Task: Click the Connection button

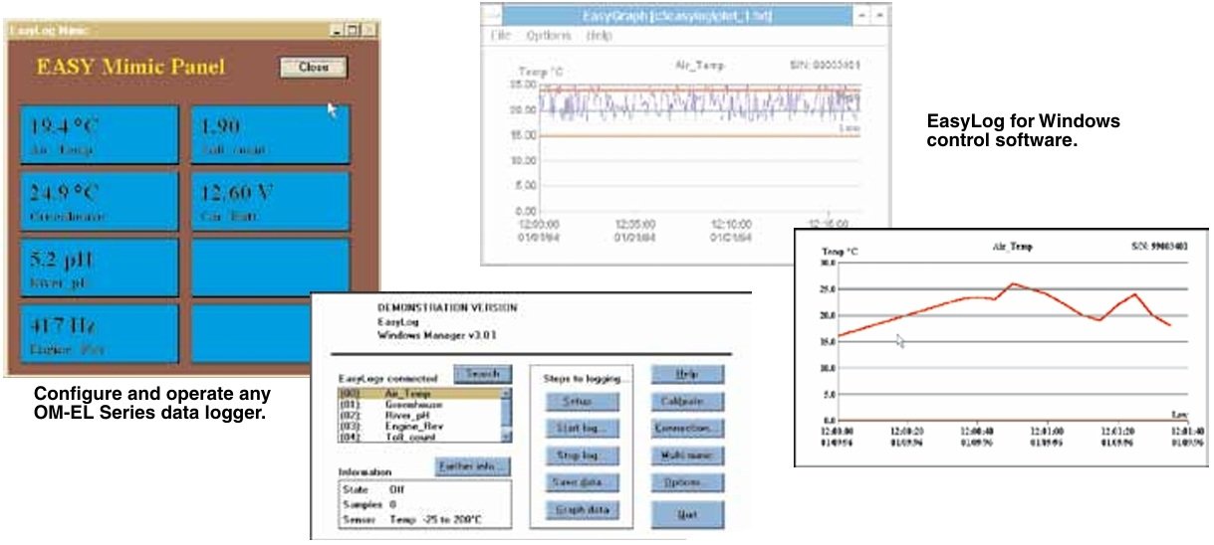Action: click(x=687, y=429)
